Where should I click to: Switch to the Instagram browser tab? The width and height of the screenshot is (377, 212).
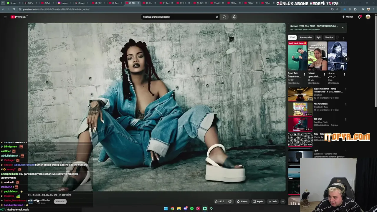(x=64, y=3)
